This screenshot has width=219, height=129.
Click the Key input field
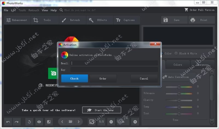[x=114, y=70]
